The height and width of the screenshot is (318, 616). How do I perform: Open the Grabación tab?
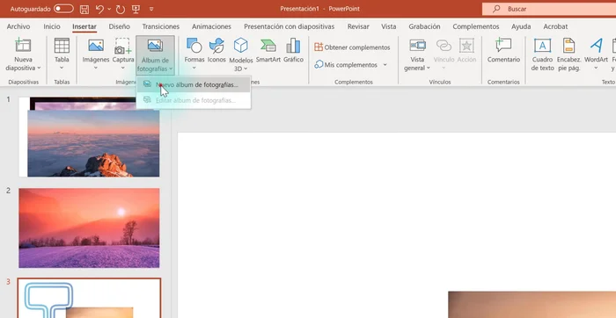point(424,26)
